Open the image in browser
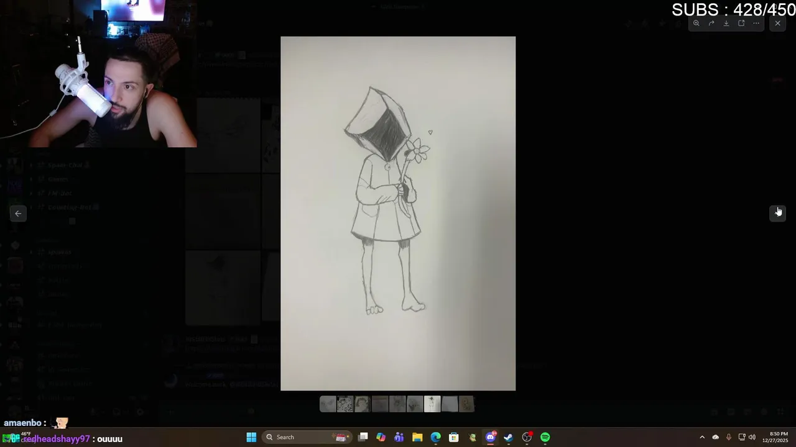The height and width of the screenshot is (447, 796). [x=741, y=24]
